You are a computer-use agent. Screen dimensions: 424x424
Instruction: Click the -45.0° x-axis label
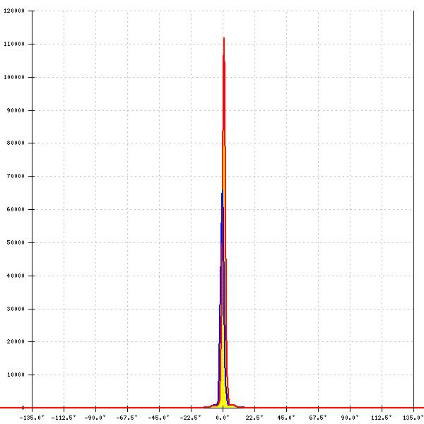click(x=159, y=418)
